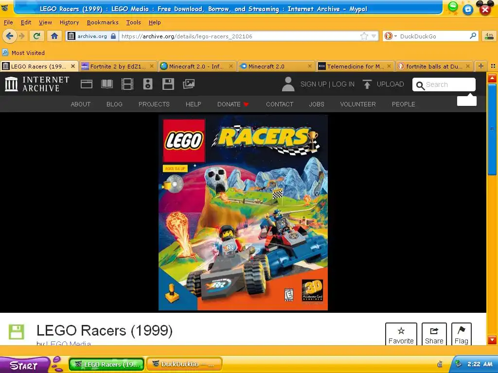Open the Help menu

point(155,22)
